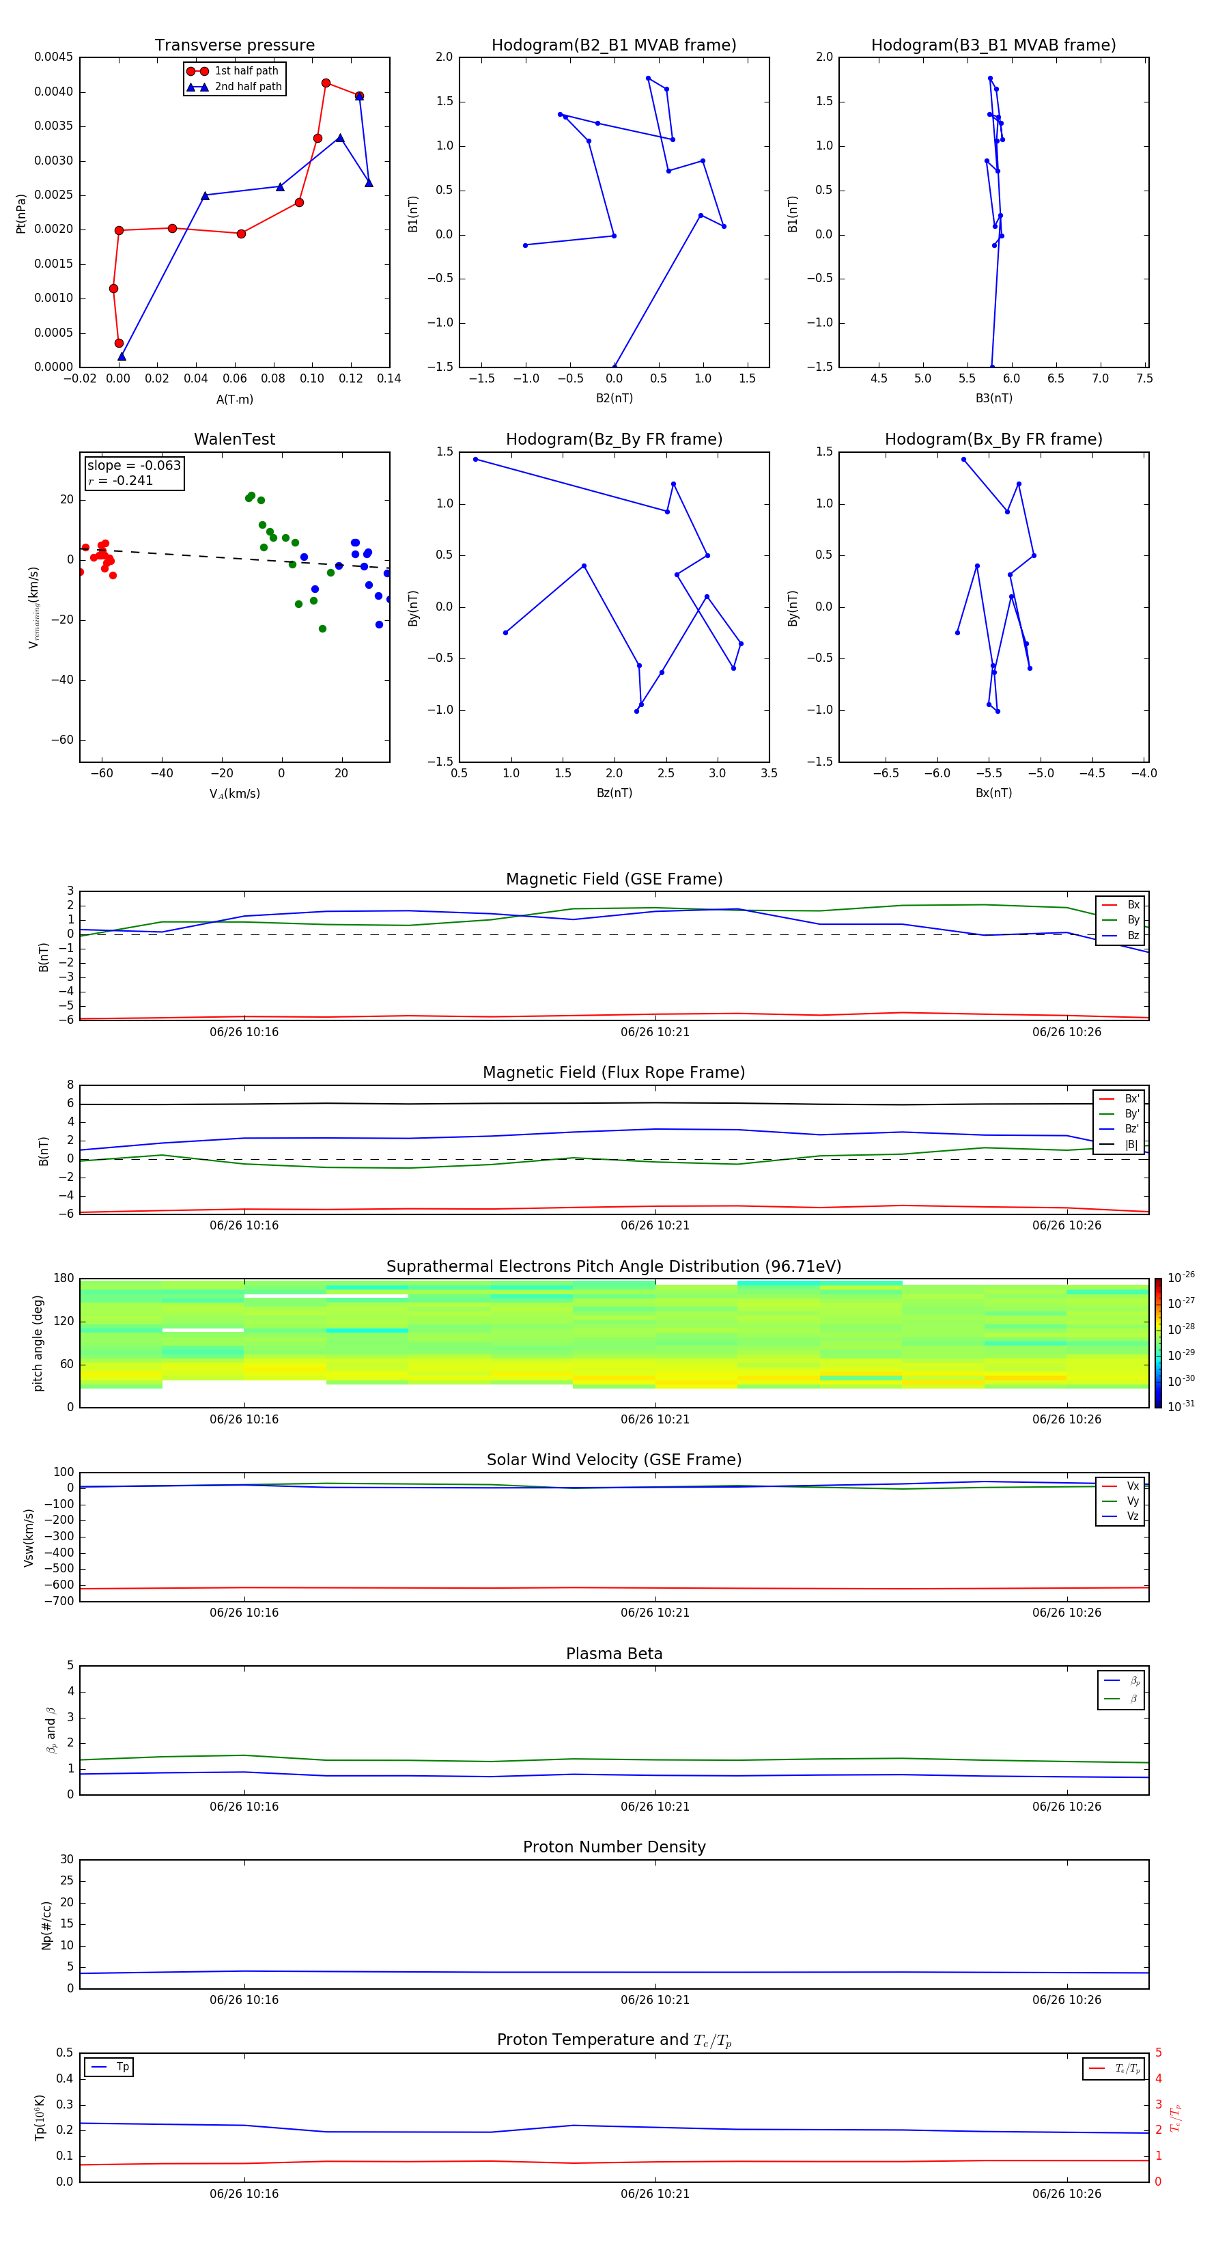This screenshot has height=2254, width=1229.
Task: Click the 'Hodogram(Bx_By FR frame)' title
Action: pos(993,439)
